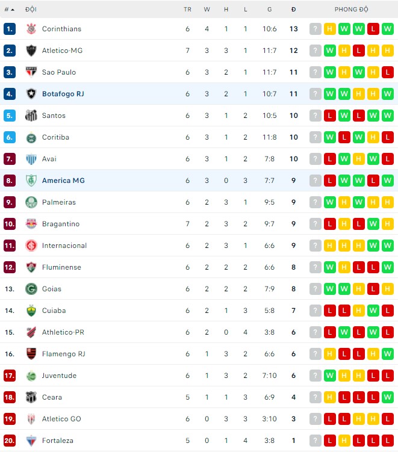Screen dimensions: 398x452
Task: Click the Goias team logo
Action: [x=31, y=289]
